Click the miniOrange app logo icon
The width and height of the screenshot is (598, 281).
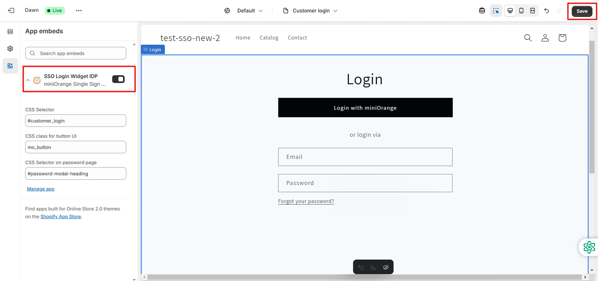coord(37,80)
